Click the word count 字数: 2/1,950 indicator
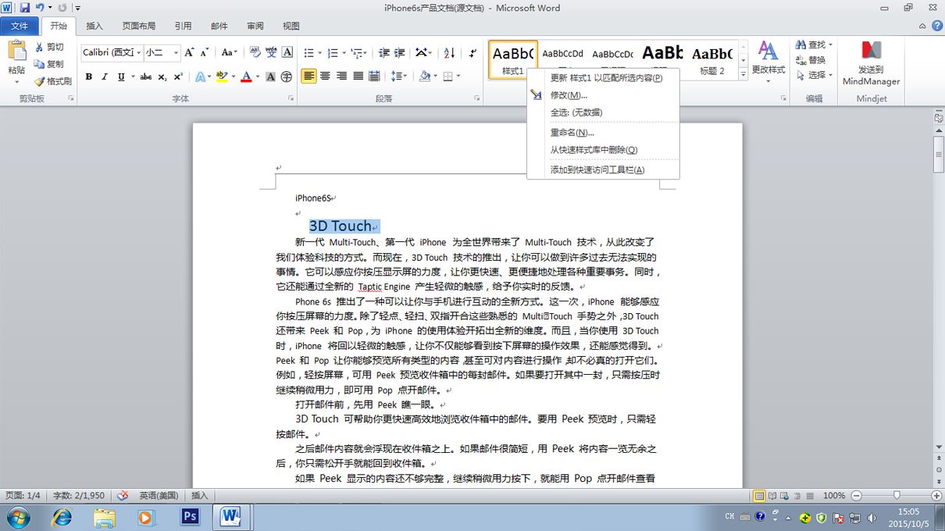The height and width of the screenshot is (531, 945). pyautogui.click(x=78, y=495)
